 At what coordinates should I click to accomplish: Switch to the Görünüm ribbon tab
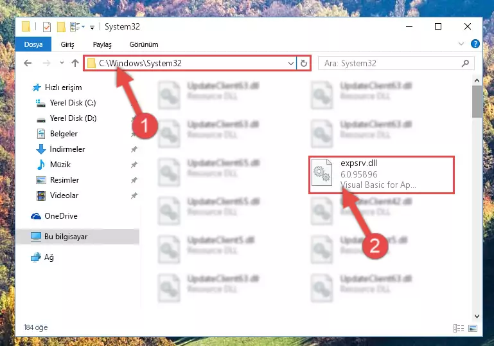pyautogui.click(x=144, y=44)
